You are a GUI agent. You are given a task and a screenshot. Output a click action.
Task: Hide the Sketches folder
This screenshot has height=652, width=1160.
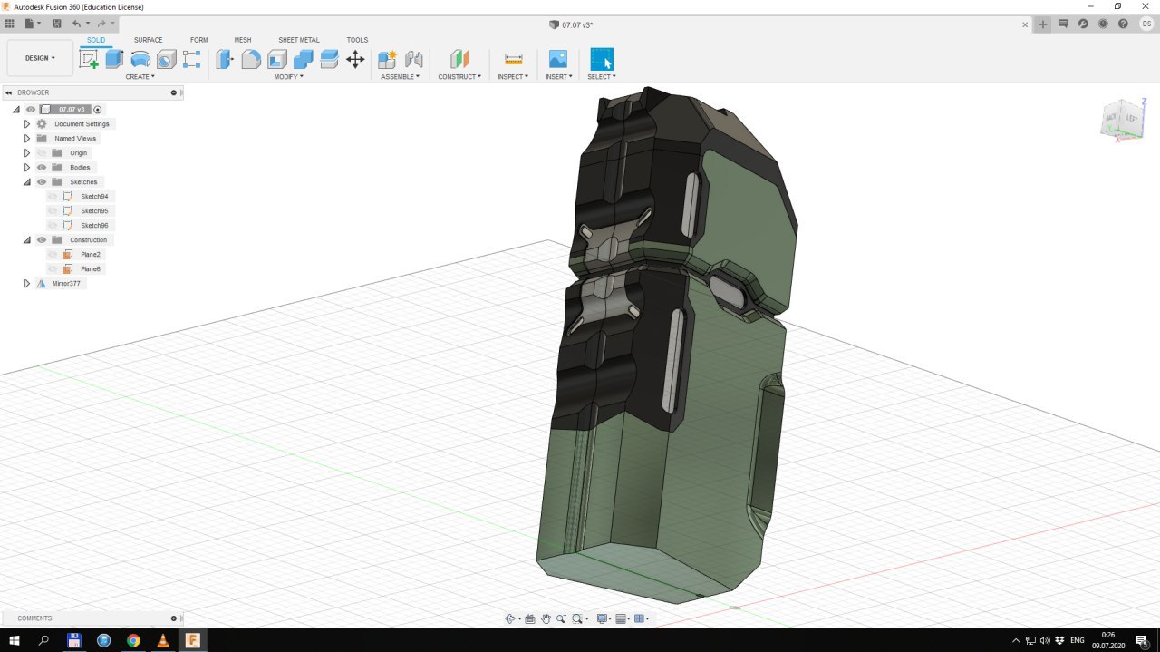click(x=42, y=181)
